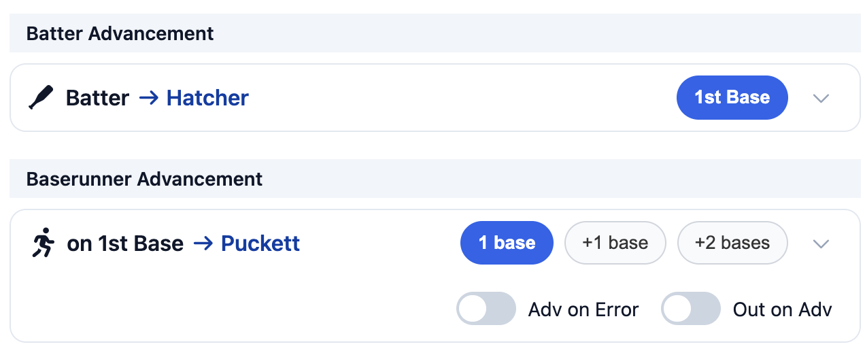Choose the 1 base option
Screen dimensions: 865x355
(507, 243)
